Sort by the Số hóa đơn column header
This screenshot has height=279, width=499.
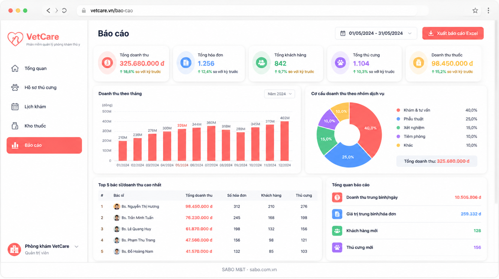[x=237, y=196]
